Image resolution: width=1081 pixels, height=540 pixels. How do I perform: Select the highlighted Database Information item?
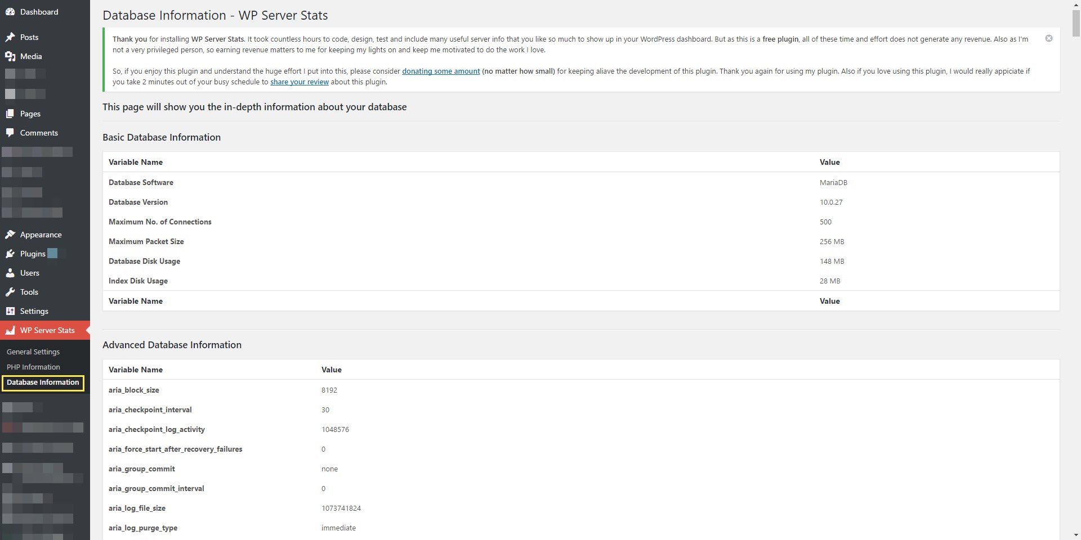(x=43, y=382)
